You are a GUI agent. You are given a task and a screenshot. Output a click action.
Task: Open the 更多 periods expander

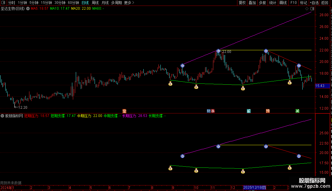pyautogui.click(x=129, y=3)
